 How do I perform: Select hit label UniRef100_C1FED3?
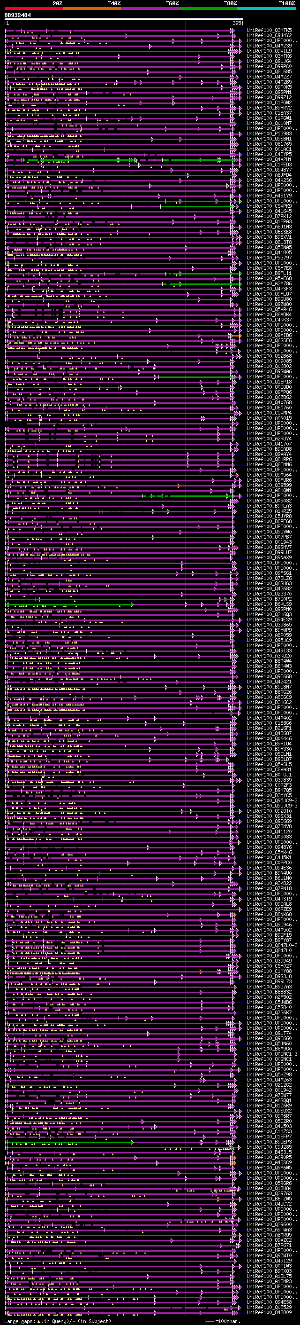pyautogui.click(x=269, y=165)
